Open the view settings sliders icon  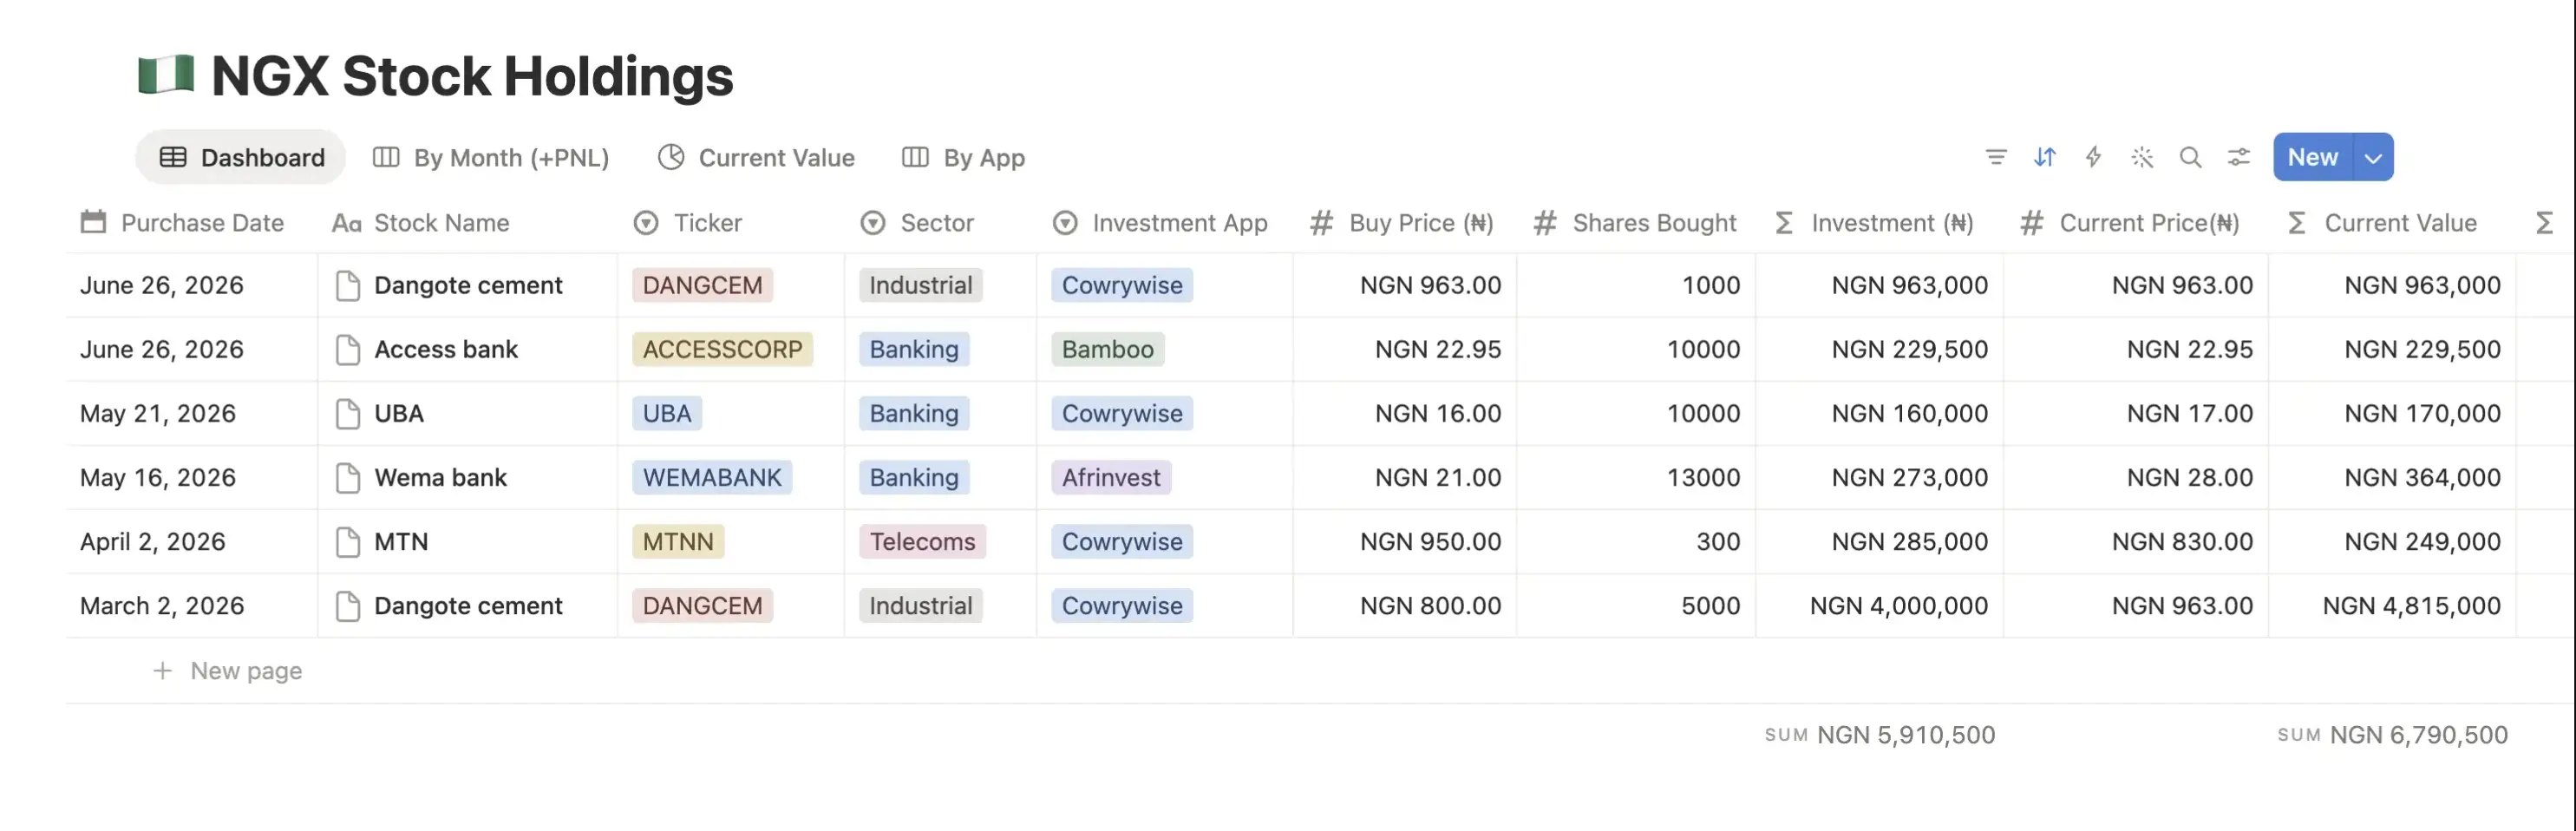pyautogui.click(x=2238, y=157)
